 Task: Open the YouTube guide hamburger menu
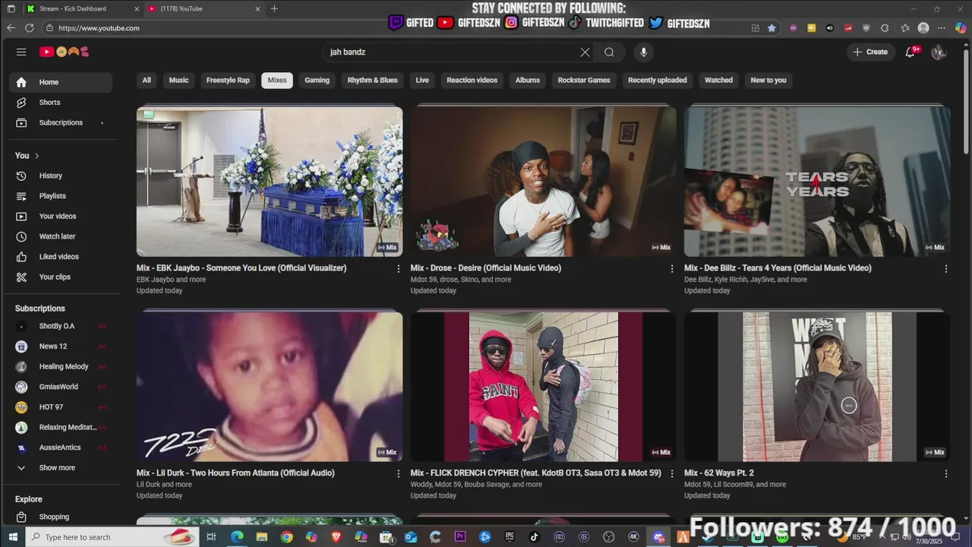[21, 52]
